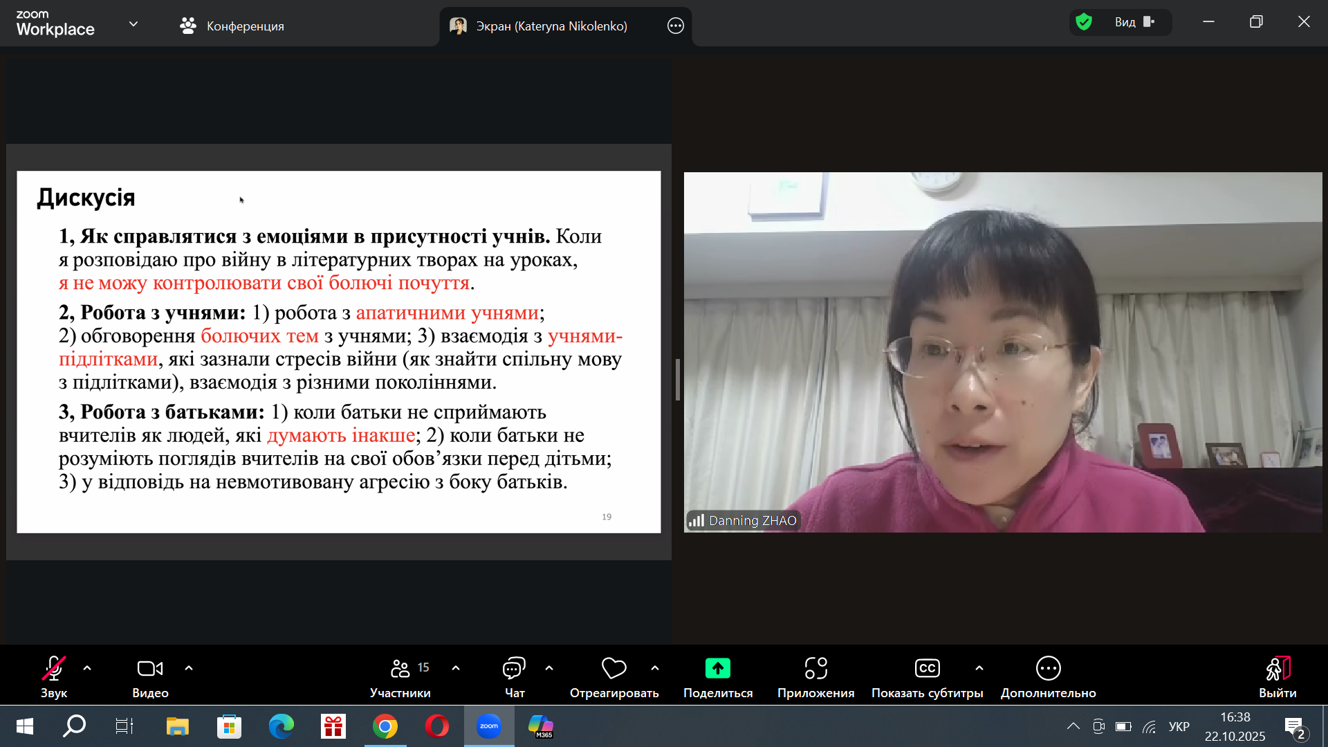Open the Participants list
The height and width of the screenshot is (747, 1328).
400,669
